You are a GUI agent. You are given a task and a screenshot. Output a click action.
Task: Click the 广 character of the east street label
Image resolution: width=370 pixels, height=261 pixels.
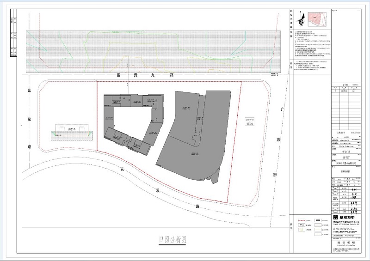pos(281,109)
